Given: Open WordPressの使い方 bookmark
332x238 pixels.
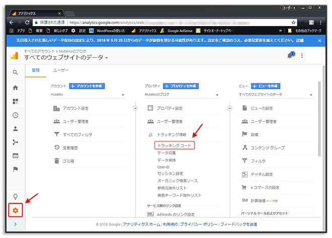Looking at the screenshot, I should pyautogui.click(x=108, y=31).
